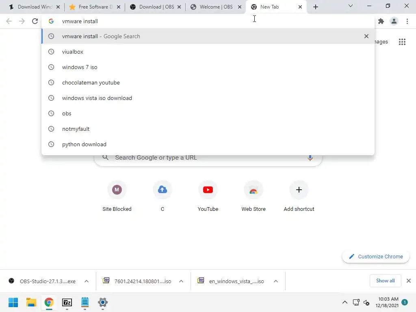Select 'vmware install - Google Search' suggestion

click(x=208, y=36)
